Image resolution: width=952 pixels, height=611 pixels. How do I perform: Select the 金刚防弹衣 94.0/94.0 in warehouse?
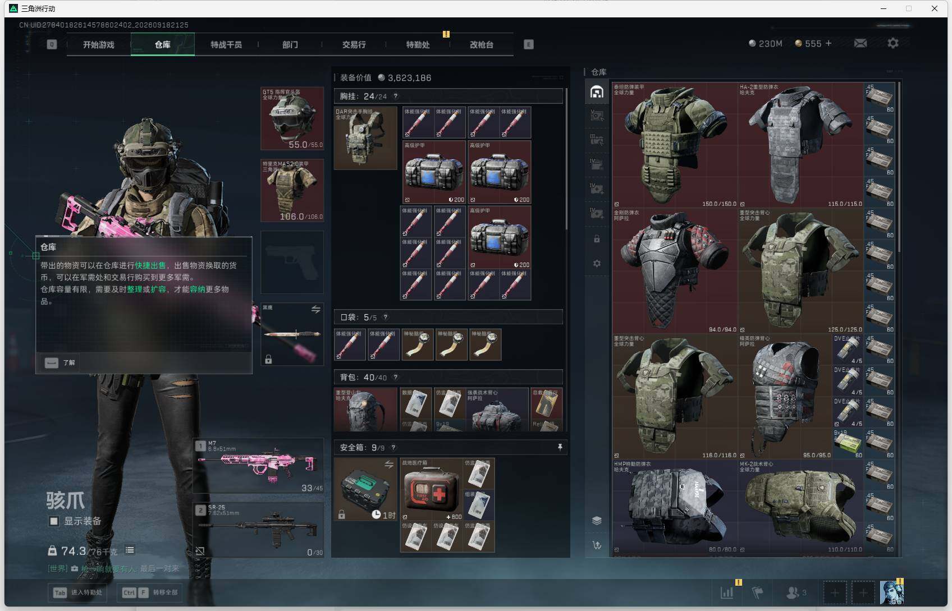click(675, 271)
